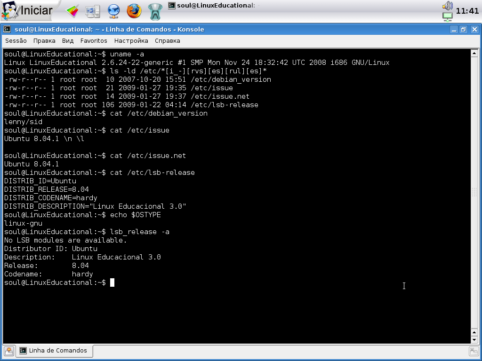Click the 'Distributor ID: Ubuntu' line
Viewport: 482px width, 361px height.
pos(51,249)
